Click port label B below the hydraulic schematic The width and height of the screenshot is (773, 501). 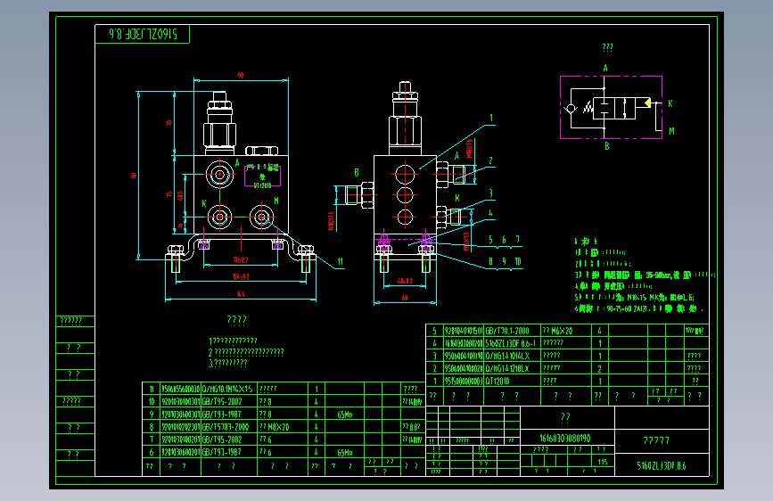(607, 146)
